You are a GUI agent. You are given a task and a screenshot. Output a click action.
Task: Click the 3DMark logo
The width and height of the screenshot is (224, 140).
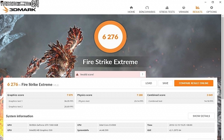pos(19,9)
